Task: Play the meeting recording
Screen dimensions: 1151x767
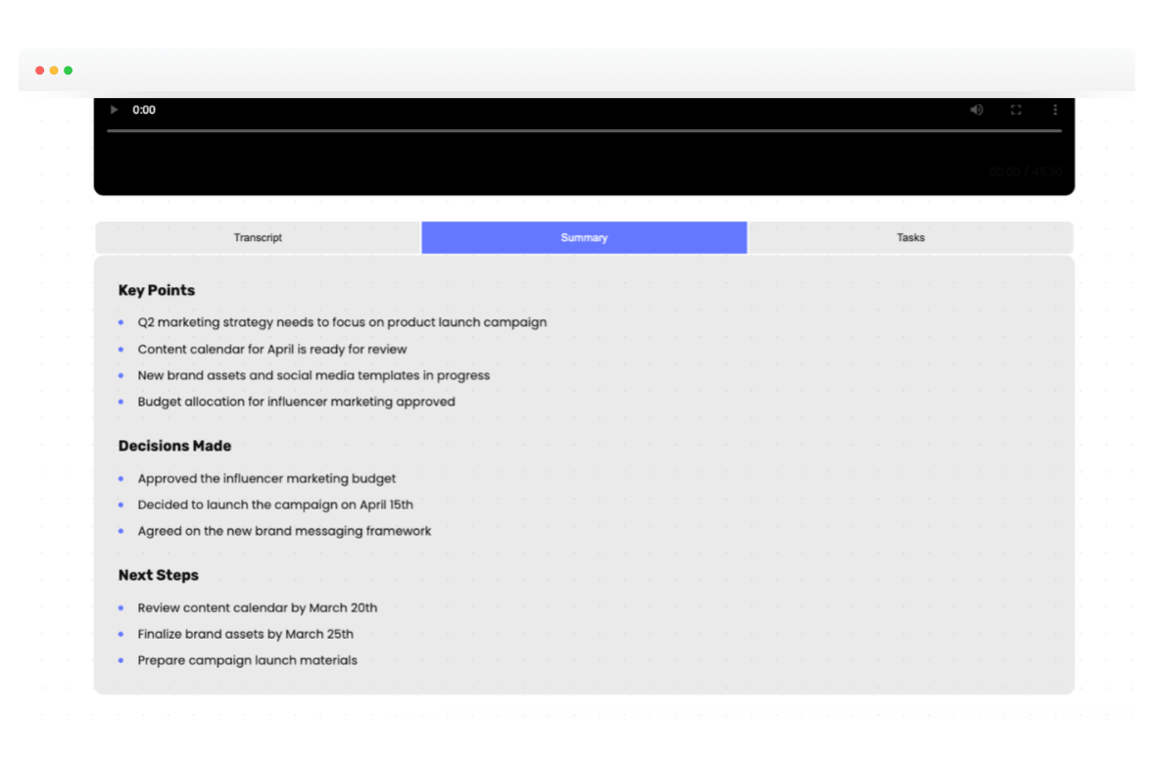Action: (x=115, y=110)
